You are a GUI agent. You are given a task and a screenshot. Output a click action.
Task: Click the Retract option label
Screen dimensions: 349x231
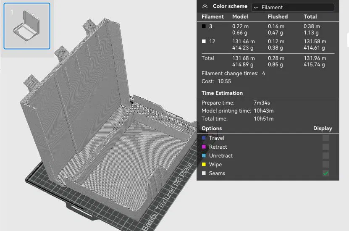tap(218, 147)
